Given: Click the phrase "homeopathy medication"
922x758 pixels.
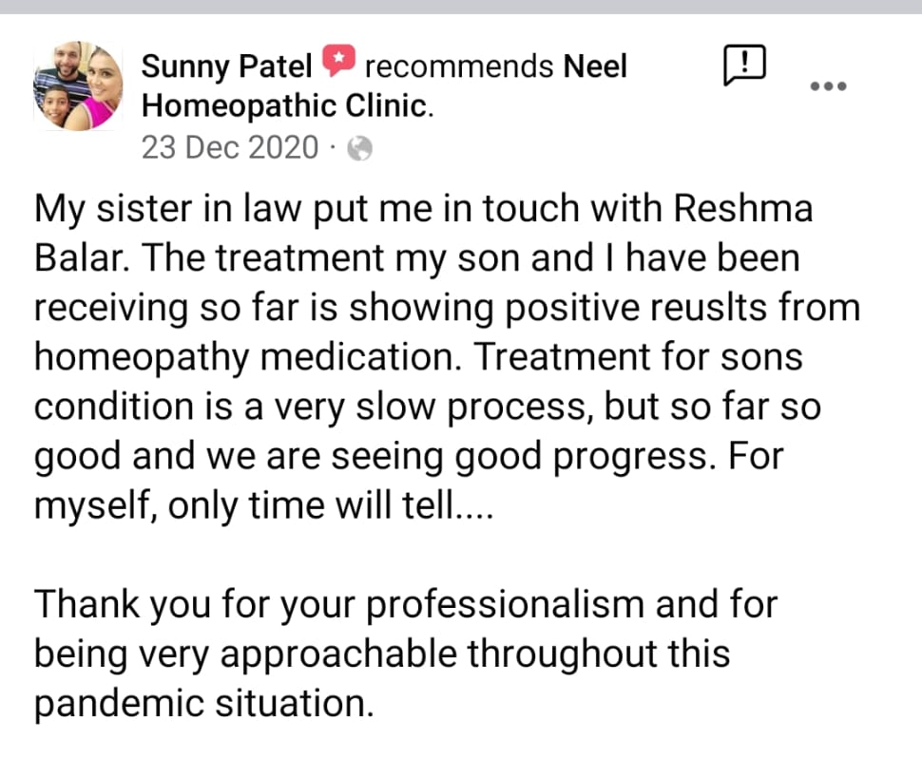Looking at the screenshot, I should [247, 358].
